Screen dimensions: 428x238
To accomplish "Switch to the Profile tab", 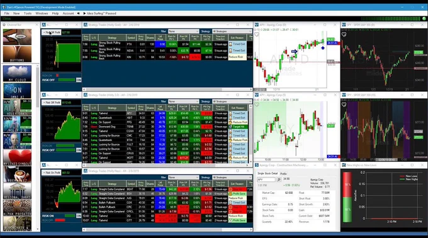I will point(283,174).
